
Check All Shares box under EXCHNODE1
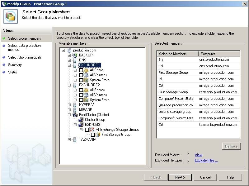[x=81, y=70]
